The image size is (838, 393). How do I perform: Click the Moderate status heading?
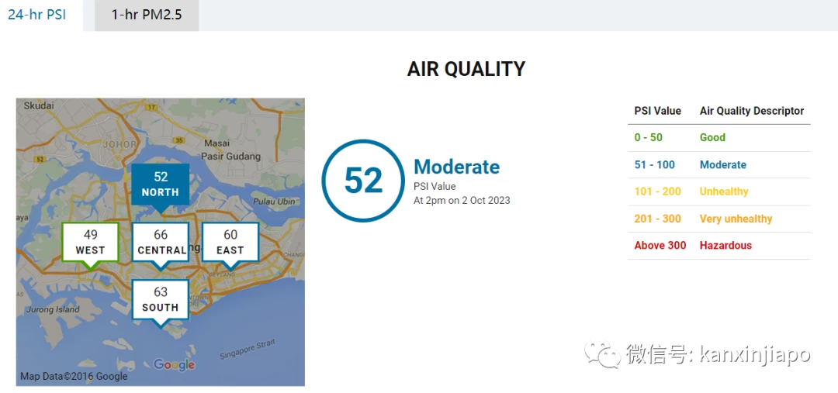click(x=457, y=167)
